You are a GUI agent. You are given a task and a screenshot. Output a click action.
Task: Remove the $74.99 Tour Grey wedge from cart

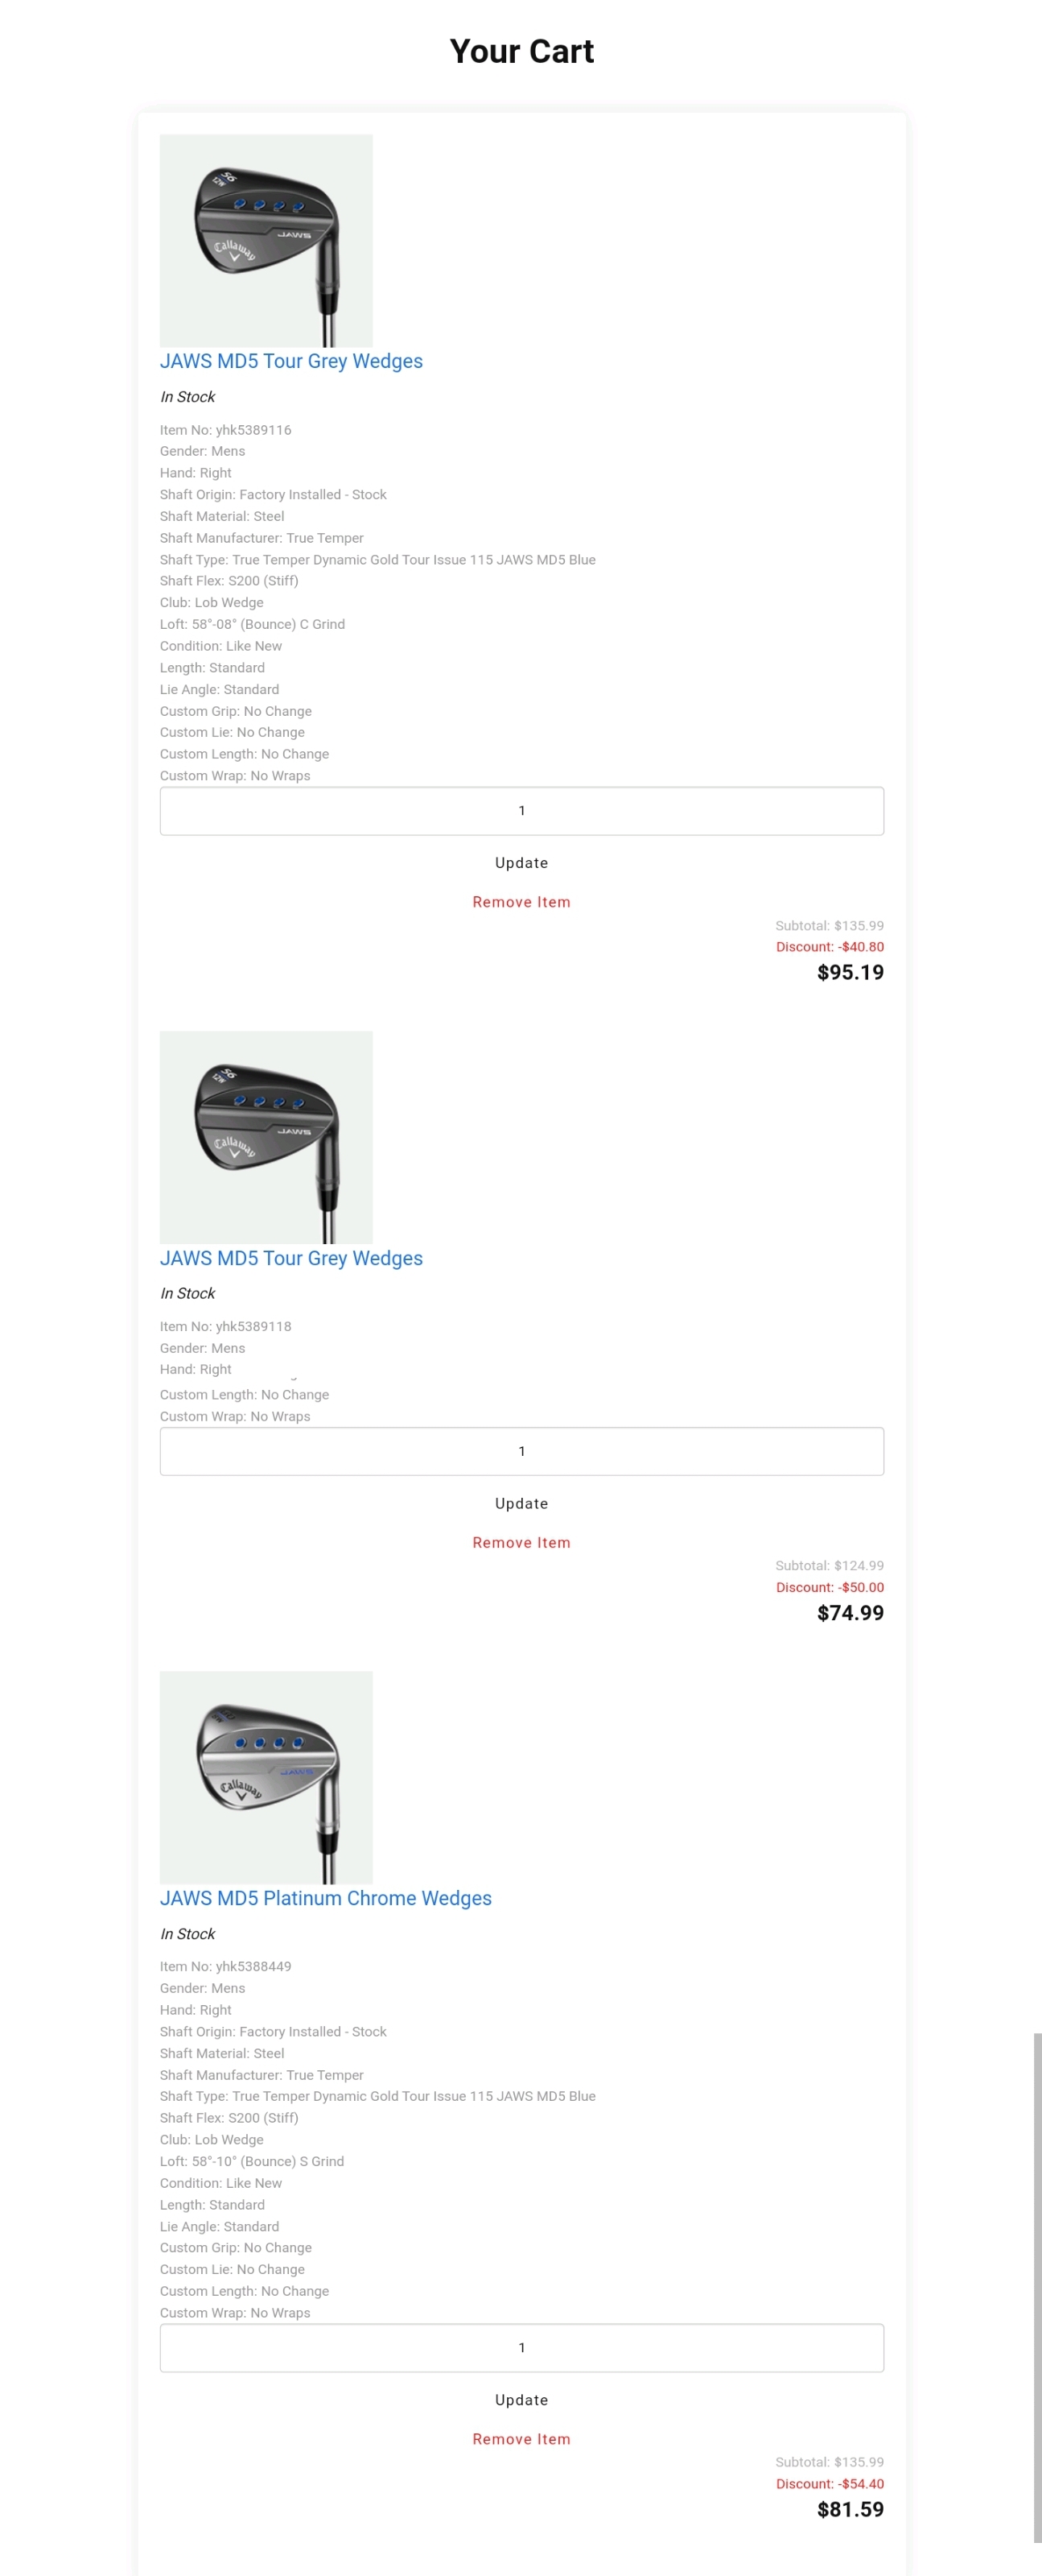pos(521,1543)
